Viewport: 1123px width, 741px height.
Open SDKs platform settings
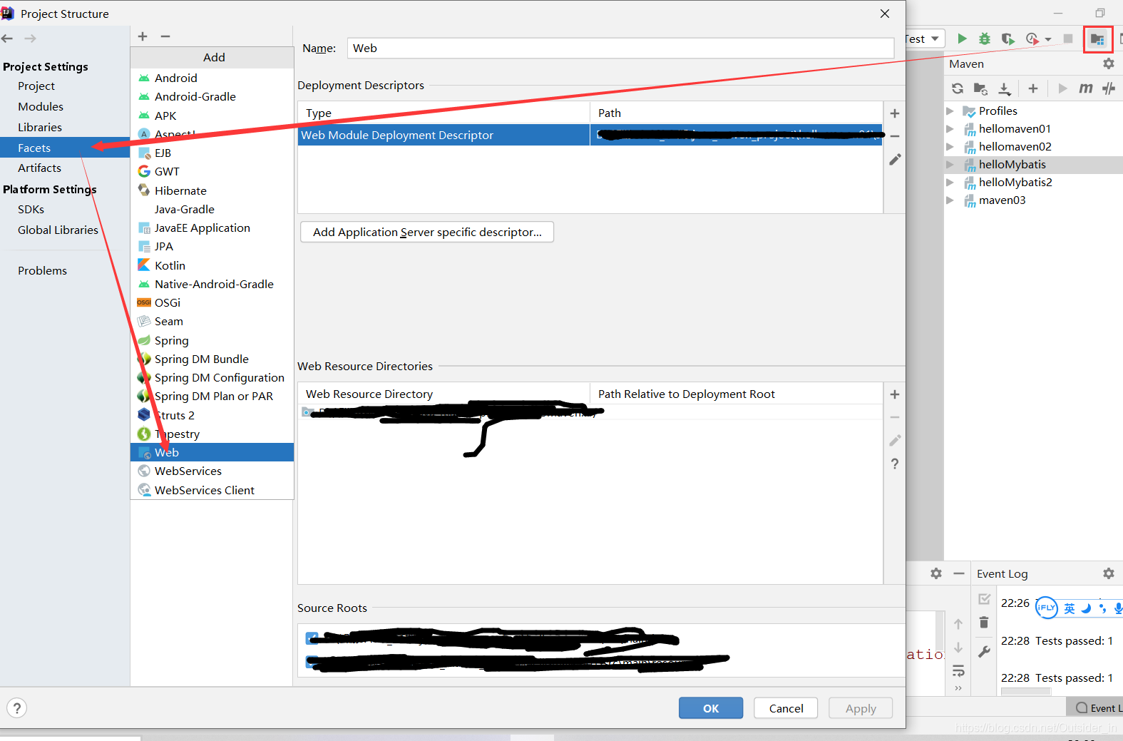[31, 209]
